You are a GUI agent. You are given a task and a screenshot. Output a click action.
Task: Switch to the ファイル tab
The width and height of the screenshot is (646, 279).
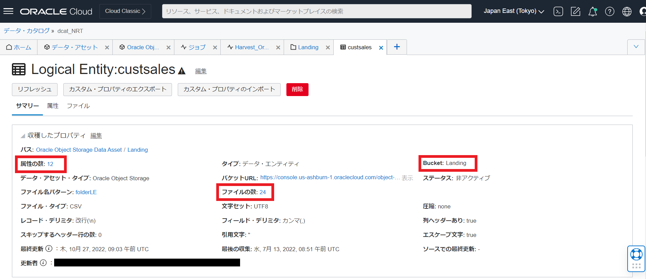78,106
